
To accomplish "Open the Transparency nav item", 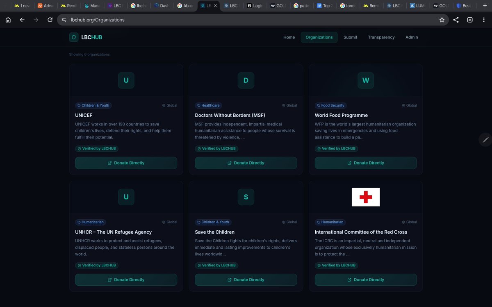I will (x=381, y=37).
